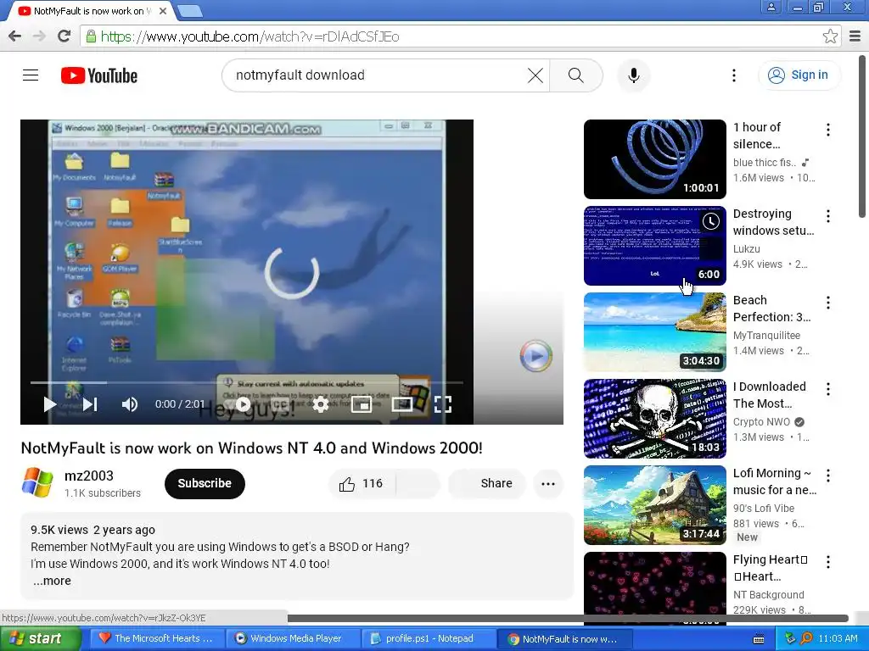Click the video title text

tap(251, 448)
